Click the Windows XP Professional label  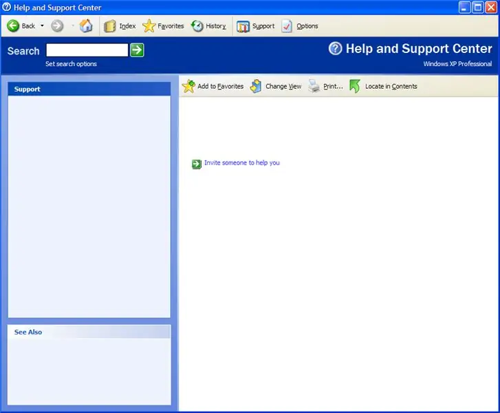pos(457,64)
